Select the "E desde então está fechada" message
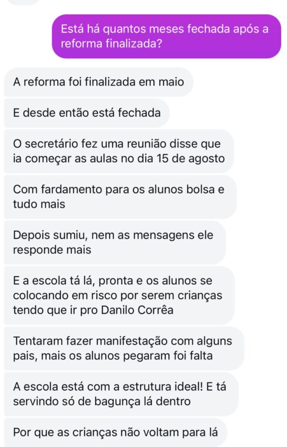This screenshot has height=447, width=287. point(87,113)
